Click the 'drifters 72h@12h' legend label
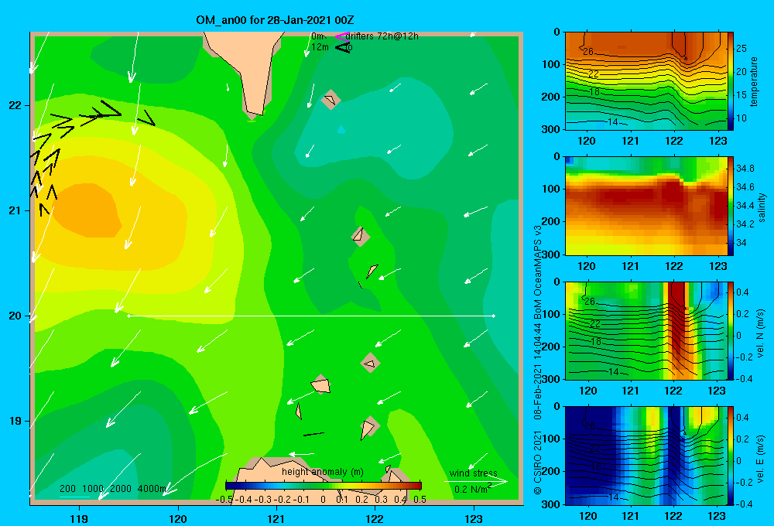 (382, 36)
